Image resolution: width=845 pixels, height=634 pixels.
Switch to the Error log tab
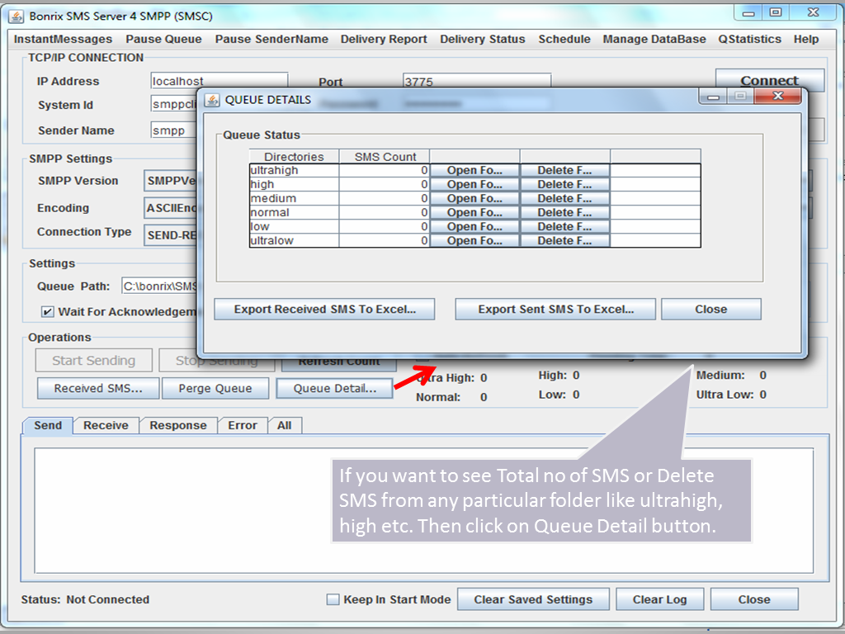point(243,425)
